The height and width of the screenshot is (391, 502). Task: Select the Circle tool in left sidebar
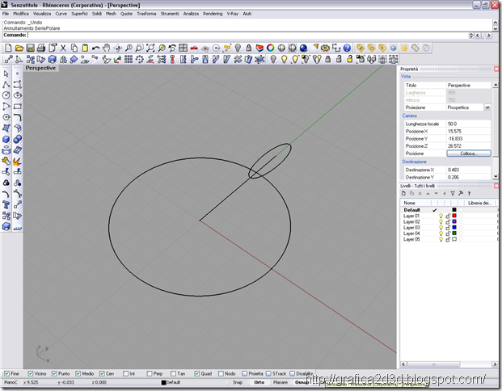click(x=6, y=95)
